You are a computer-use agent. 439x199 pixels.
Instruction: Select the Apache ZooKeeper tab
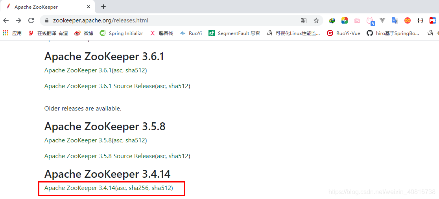click(48, 7)
